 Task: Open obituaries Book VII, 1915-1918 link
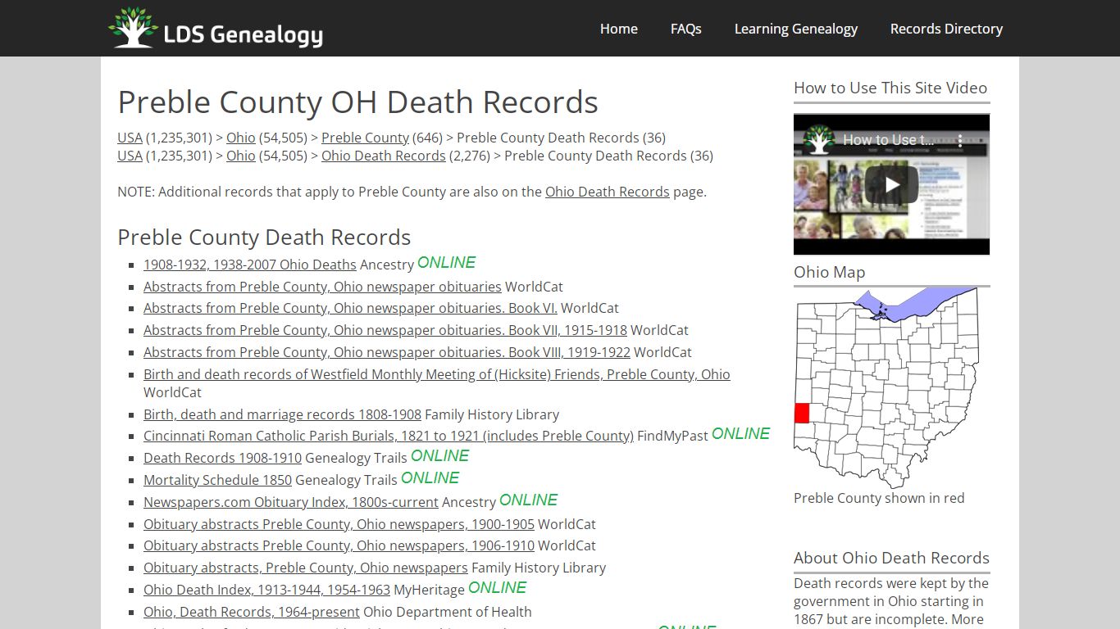[385, 330]
